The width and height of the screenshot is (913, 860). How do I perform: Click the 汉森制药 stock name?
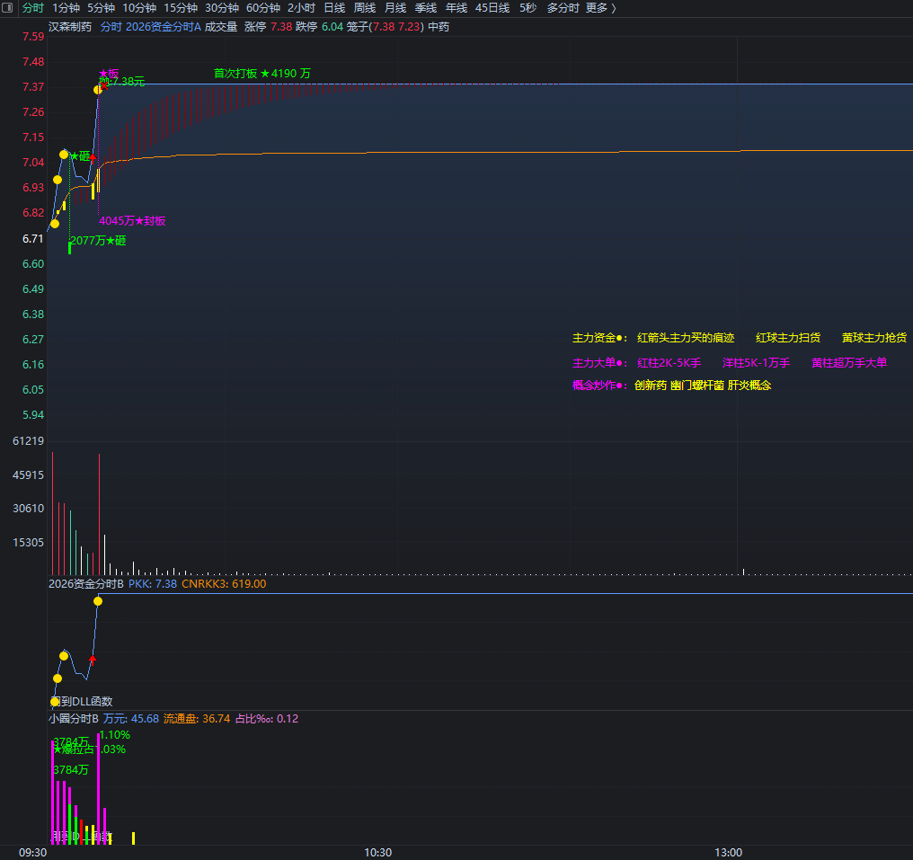pyautogui.click(x=70, y=27)
